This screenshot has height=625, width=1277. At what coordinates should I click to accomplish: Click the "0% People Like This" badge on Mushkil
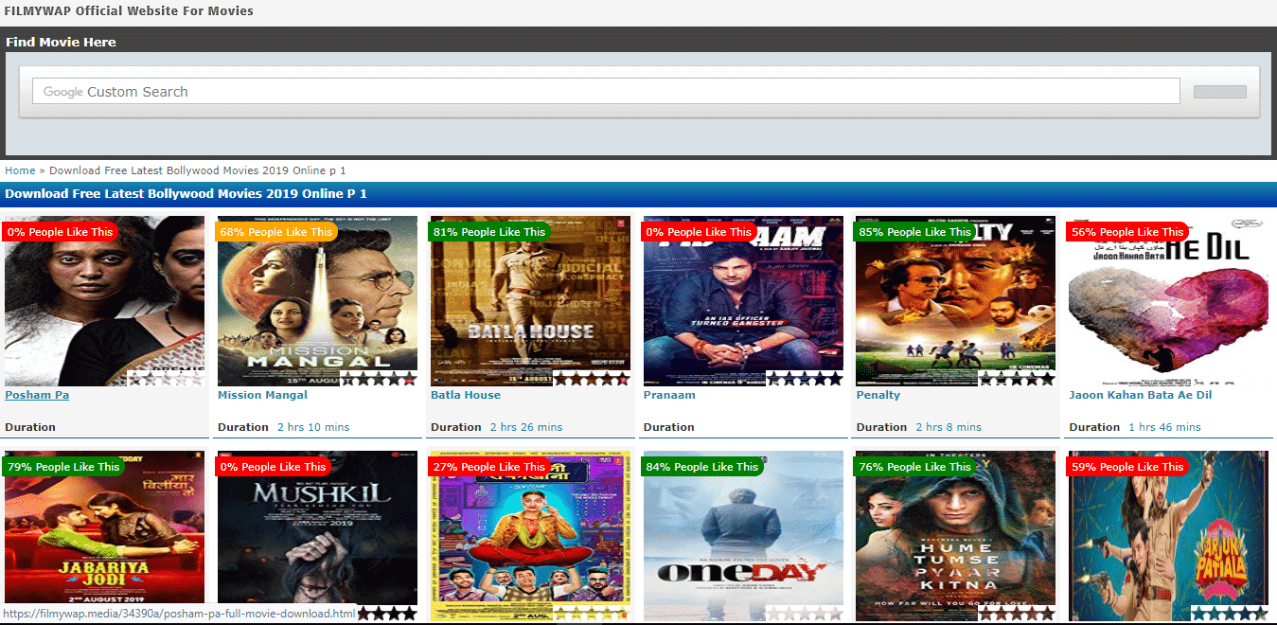(273, 467)
